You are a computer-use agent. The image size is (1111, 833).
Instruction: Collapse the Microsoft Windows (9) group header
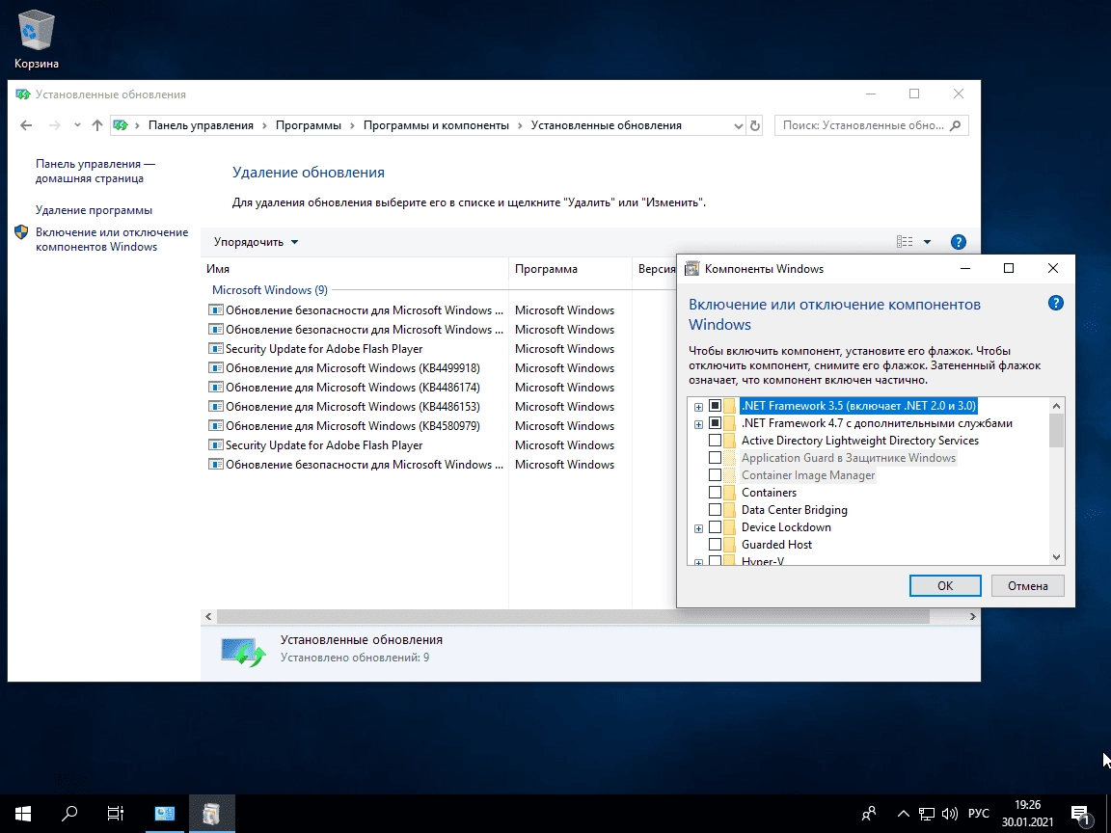coord(269,290)
